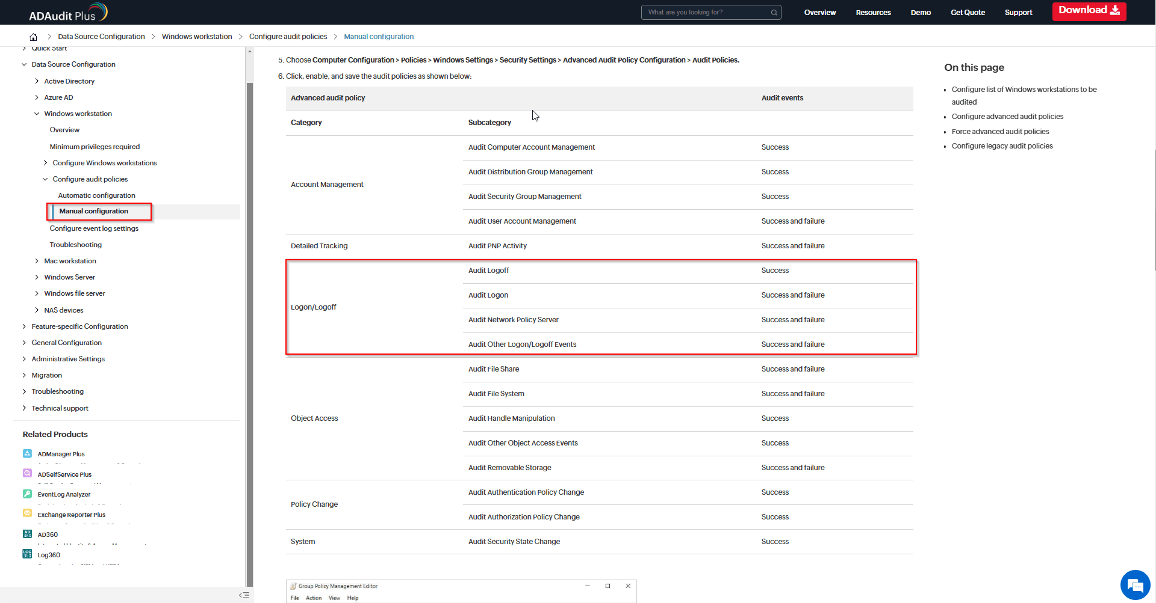The image size is (1156, 603).
Task: Click the sidebar vertical scrollbar
Action: coord(250,301)
